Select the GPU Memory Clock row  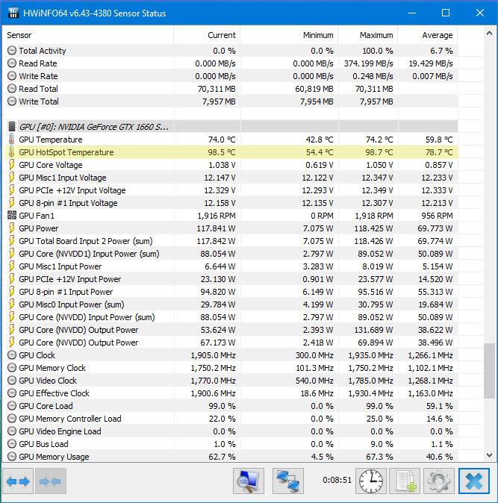click(230, 368)
